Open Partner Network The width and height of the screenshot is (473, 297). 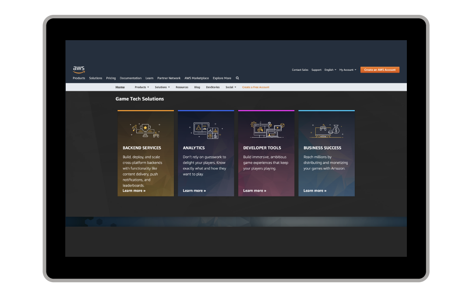click(169, 78)
